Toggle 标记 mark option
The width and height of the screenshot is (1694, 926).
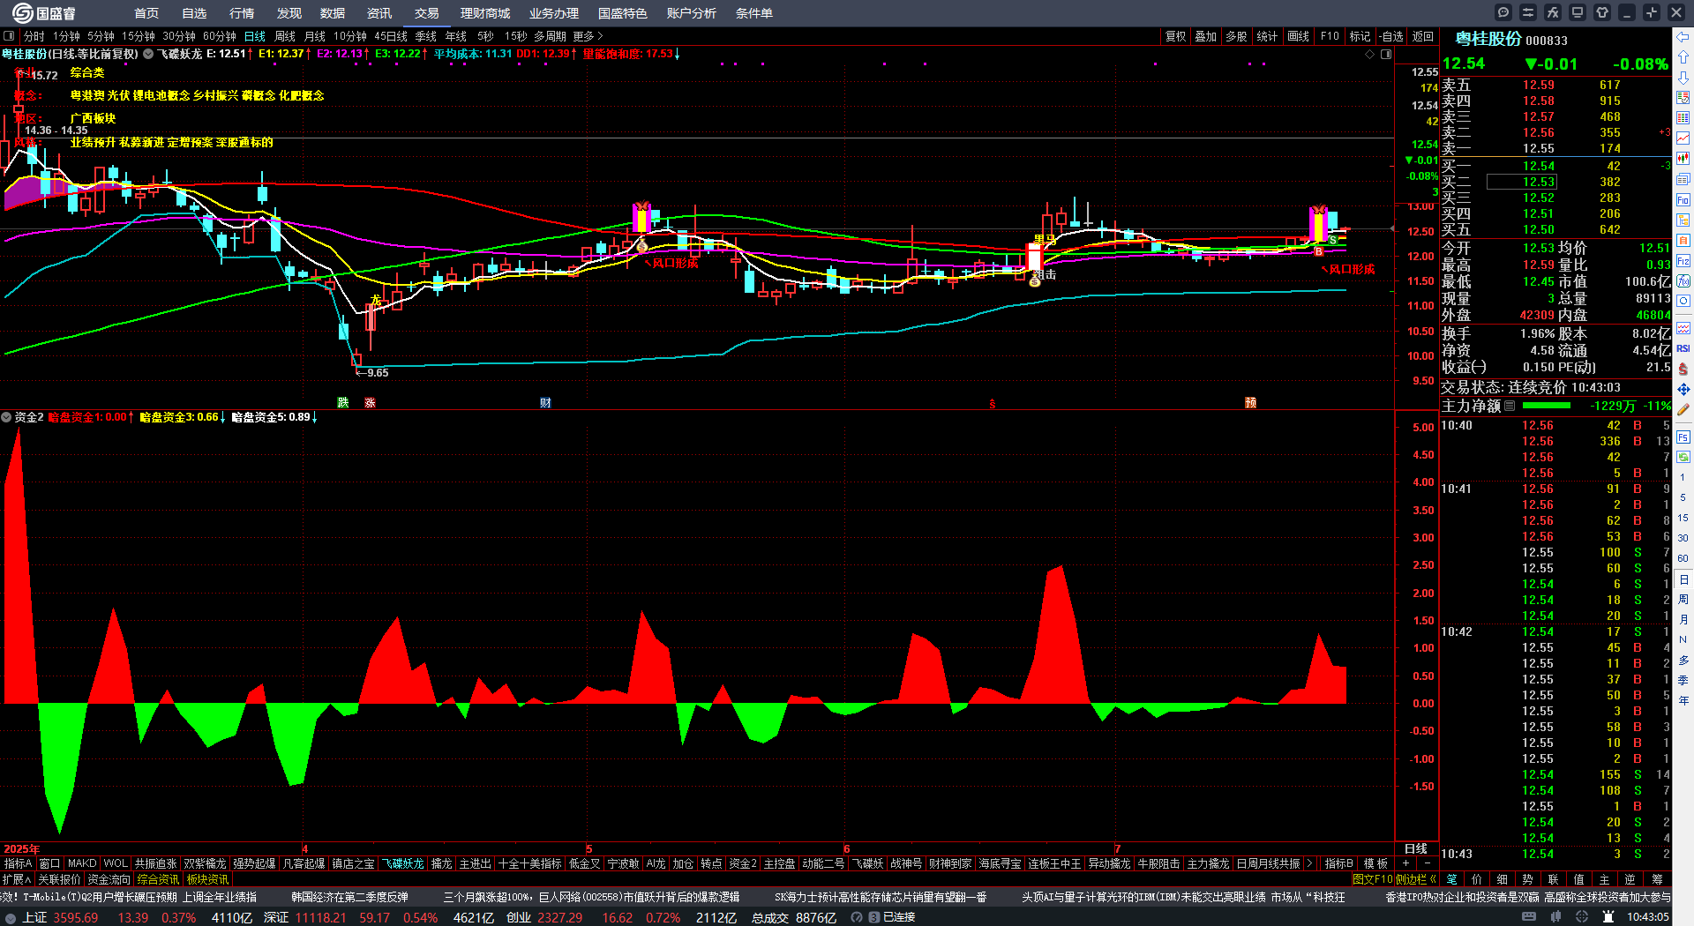(1360, 36)
